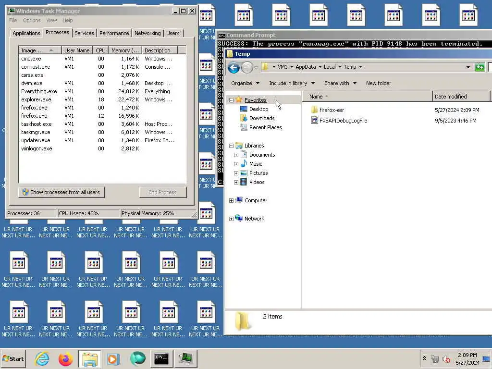The width and height of the screenshot is (492, 369).
Task: Select Computer in the navigation pane
Action: [256, 200]
